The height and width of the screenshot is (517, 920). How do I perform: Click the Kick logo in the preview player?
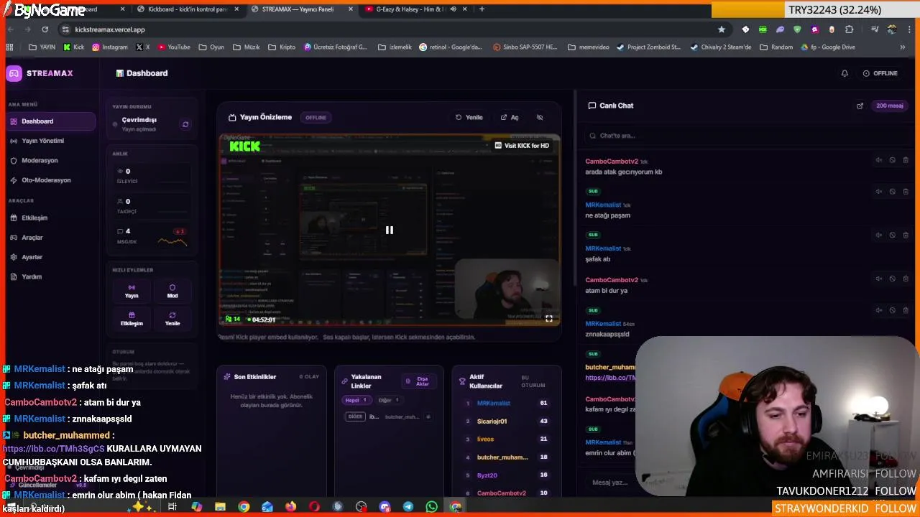(244, 146)
